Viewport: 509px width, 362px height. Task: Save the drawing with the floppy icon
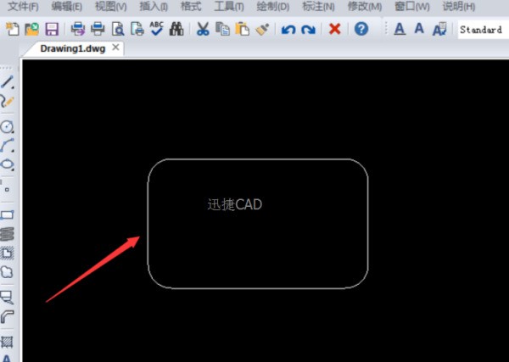tap(52, 29)
